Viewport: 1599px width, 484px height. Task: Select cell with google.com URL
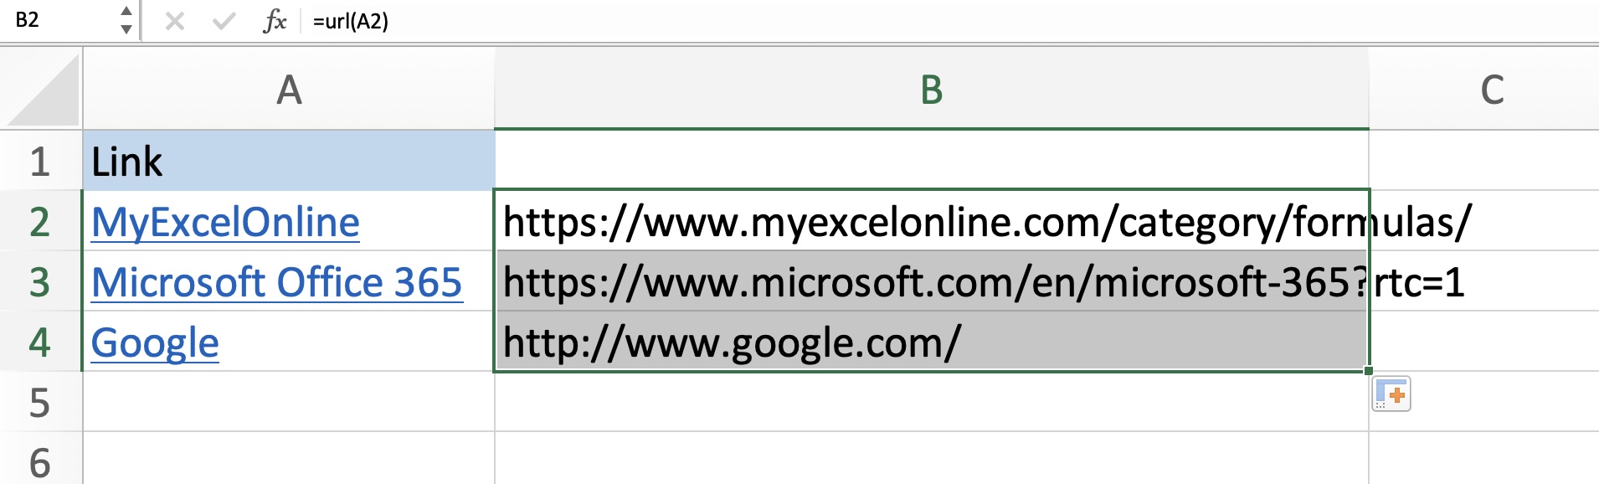click(x=932, y=342)
